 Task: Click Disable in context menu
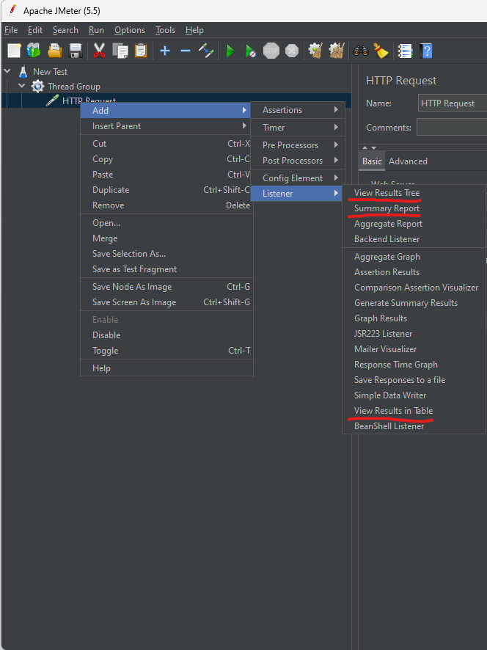click(x=166, y=335)
